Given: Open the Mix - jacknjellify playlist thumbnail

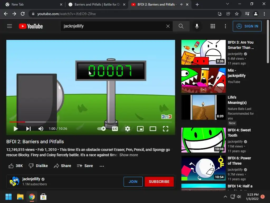Looking at the screenshot, I should pyautogui.click(x=203, y=80).
